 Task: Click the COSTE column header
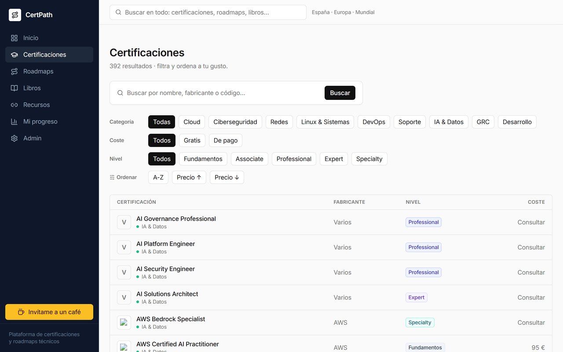click(x=536, y=202)
